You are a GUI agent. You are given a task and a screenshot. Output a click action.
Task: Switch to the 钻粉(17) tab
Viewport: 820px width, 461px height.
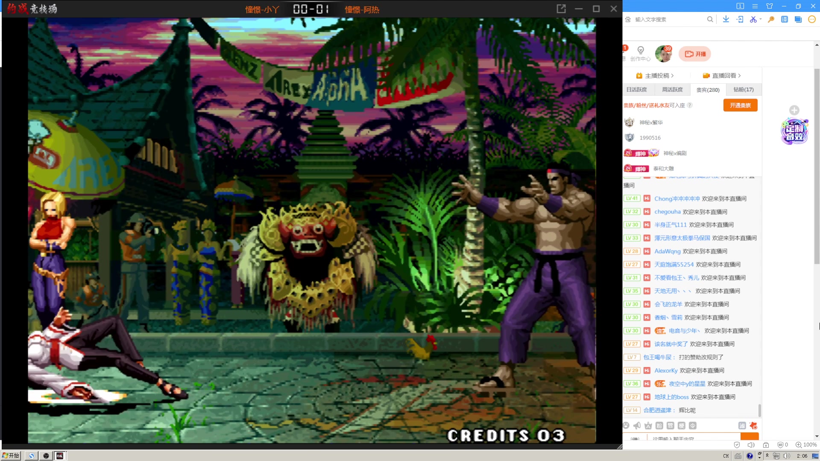(x=744, y=90)
